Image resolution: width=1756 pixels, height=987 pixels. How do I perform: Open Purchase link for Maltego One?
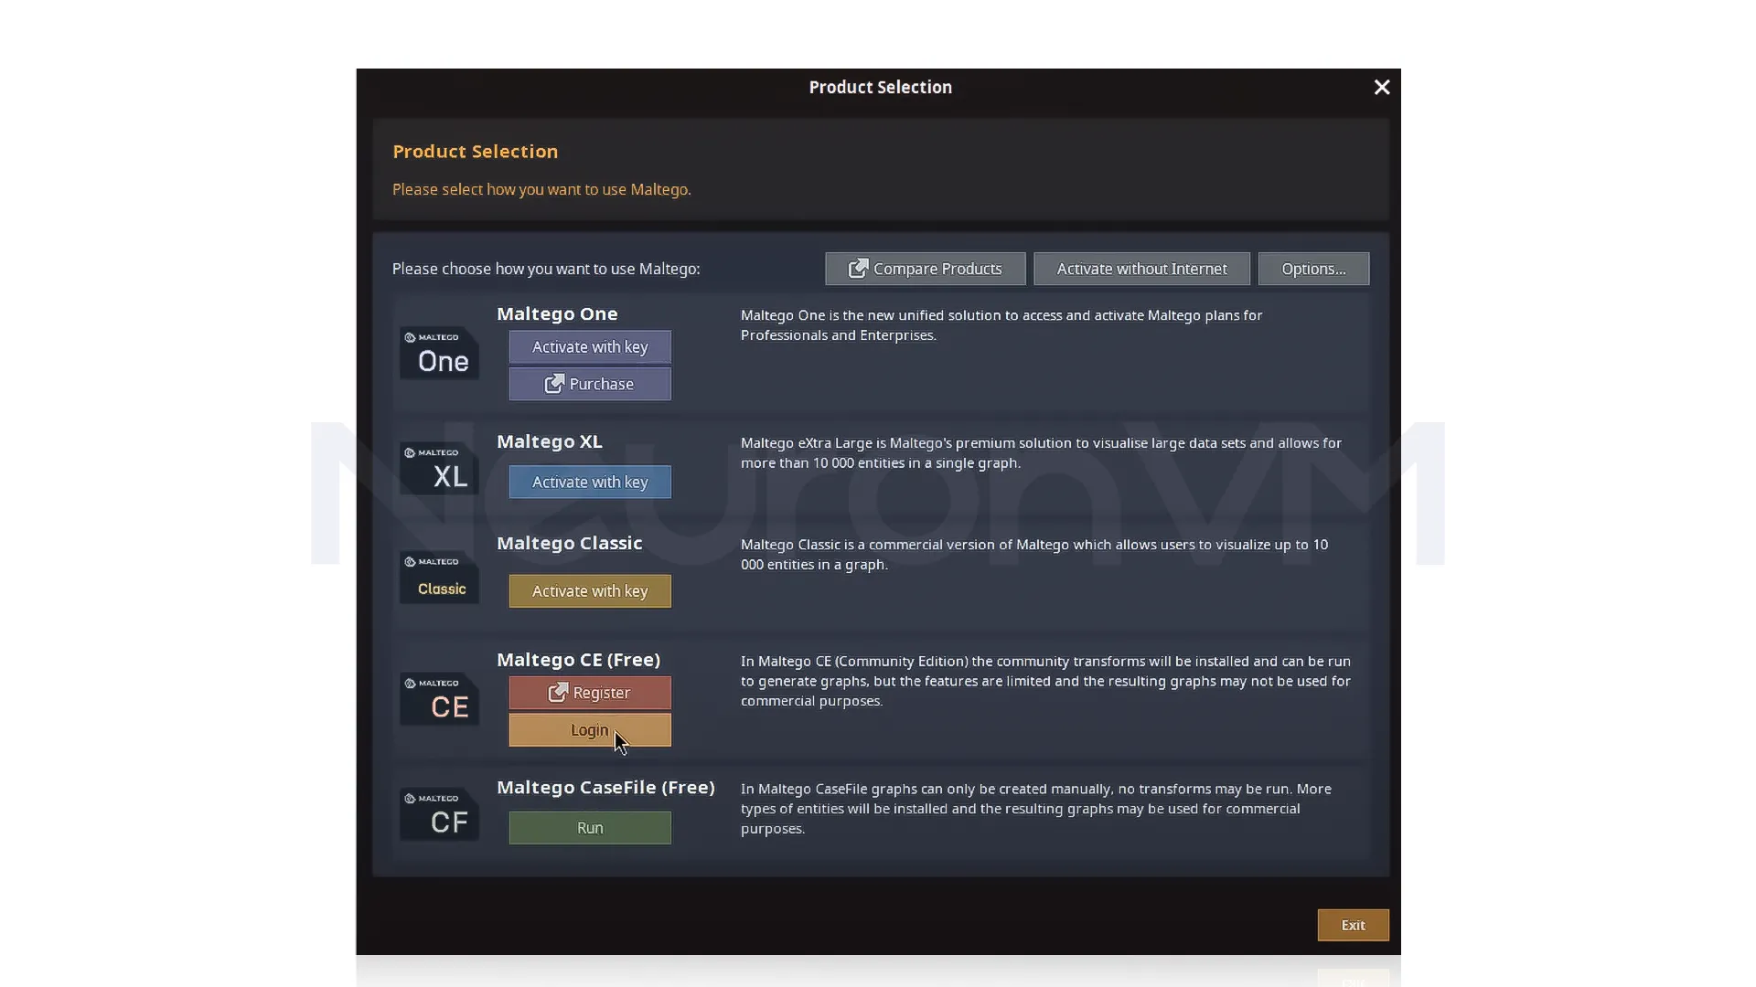click(x=590, y=384)
